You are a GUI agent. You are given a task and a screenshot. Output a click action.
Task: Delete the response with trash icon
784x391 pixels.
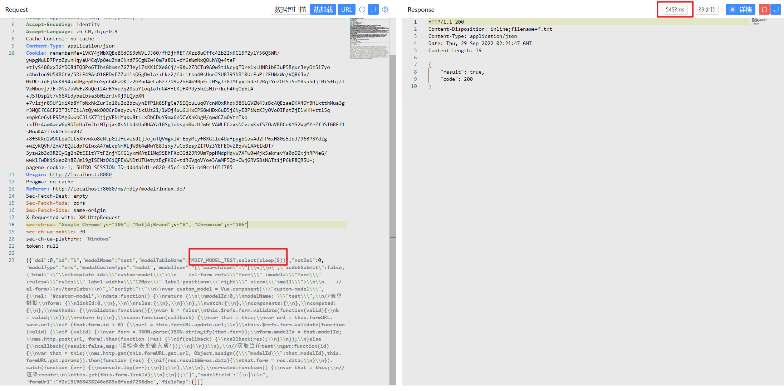(x=764, y=10)
